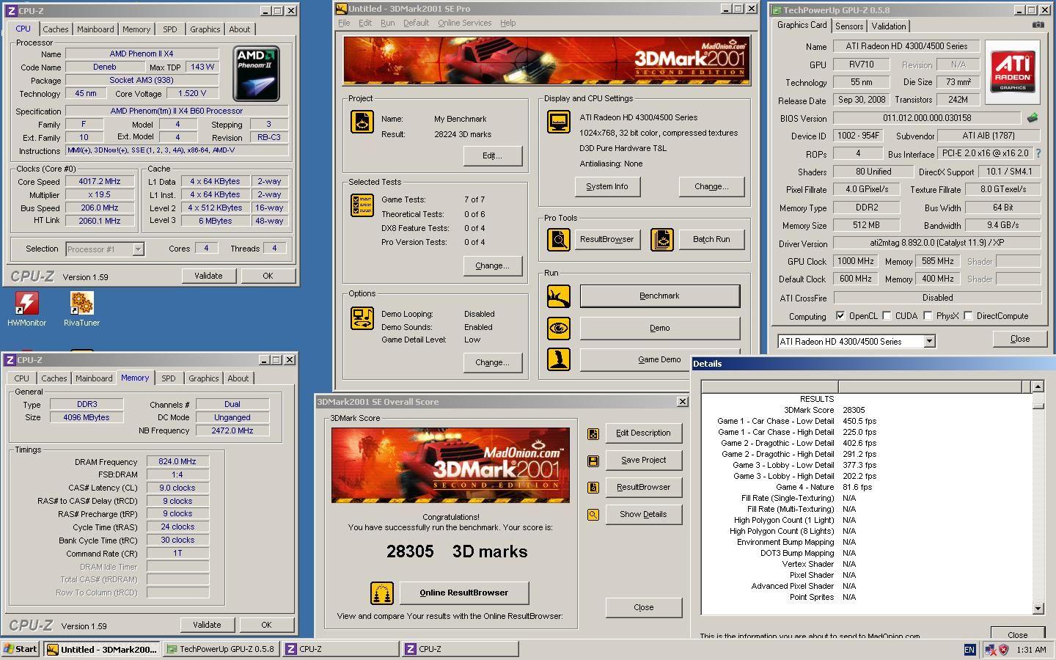
Task: Open RivaTuner desktop shortcut
Action: 81,308
